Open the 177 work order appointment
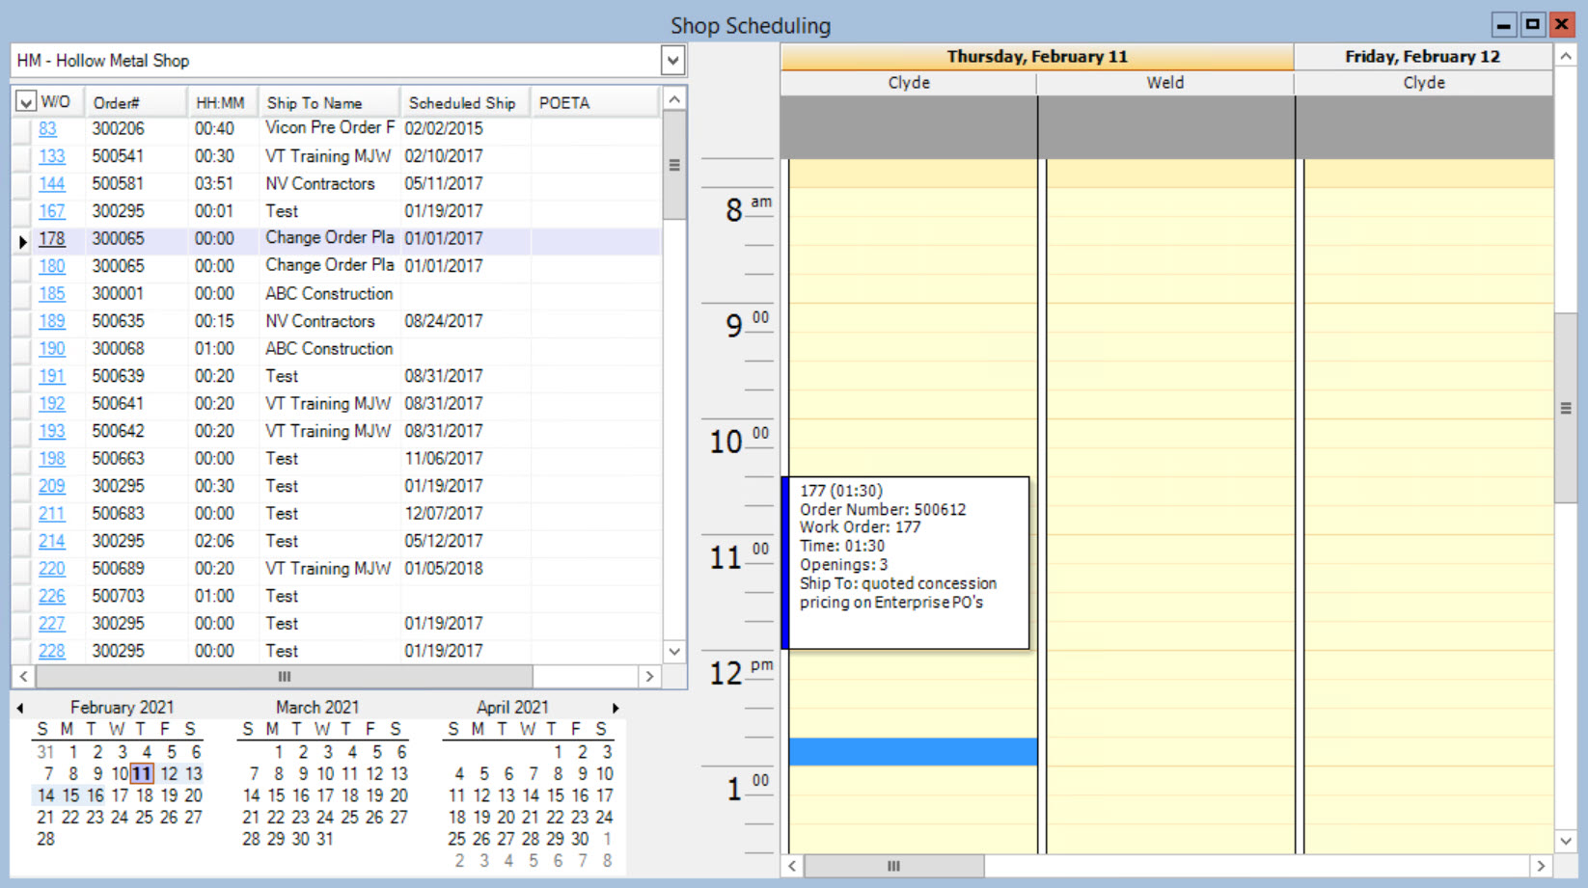Screen dimensions: 1588x888 point(906,563)
